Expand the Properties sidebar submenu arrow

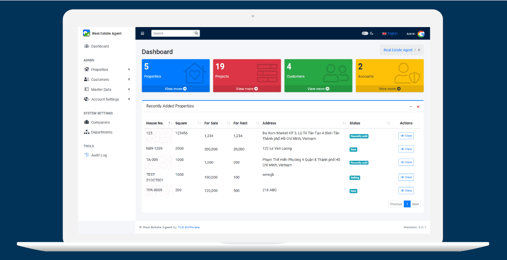pos(129,69)
